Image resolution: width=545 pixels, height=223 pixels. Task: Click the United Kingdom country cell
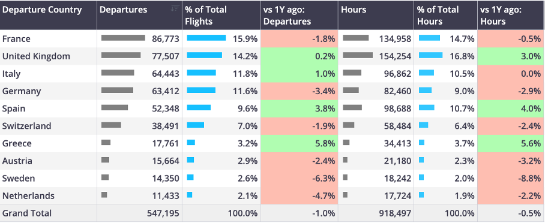click(x=48, y=56)
